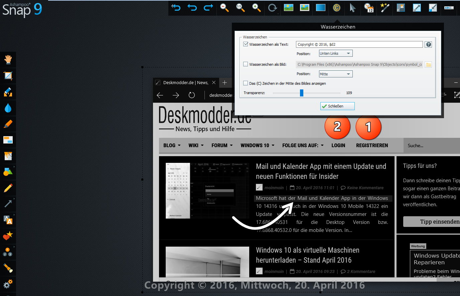Open image Position dropdown Mitte
Viewport: 460px width, 296px height.
[x=336, y=74]
